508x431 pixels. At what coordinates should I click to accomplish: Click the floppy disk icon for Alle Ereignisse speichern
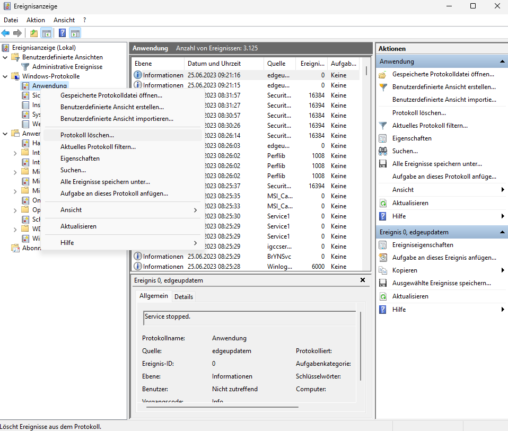coord(383,164)
